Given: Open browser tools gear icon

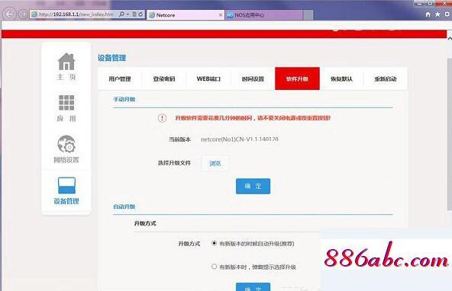Looking at the screenshot, I should coord(447,14).
